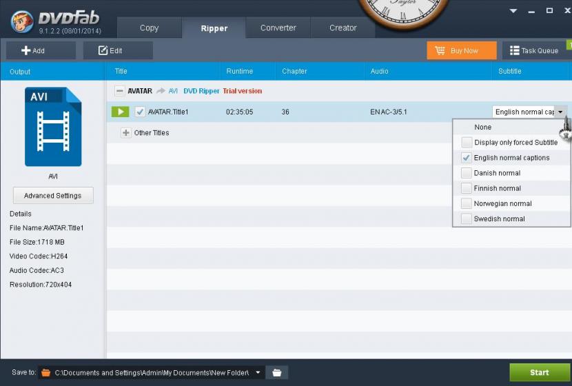Start the ripping process

[x=539, y=372]
